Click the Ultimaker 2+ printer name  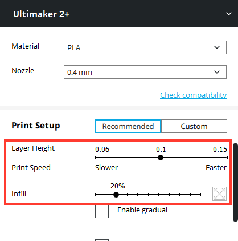[x=41, y=14]
